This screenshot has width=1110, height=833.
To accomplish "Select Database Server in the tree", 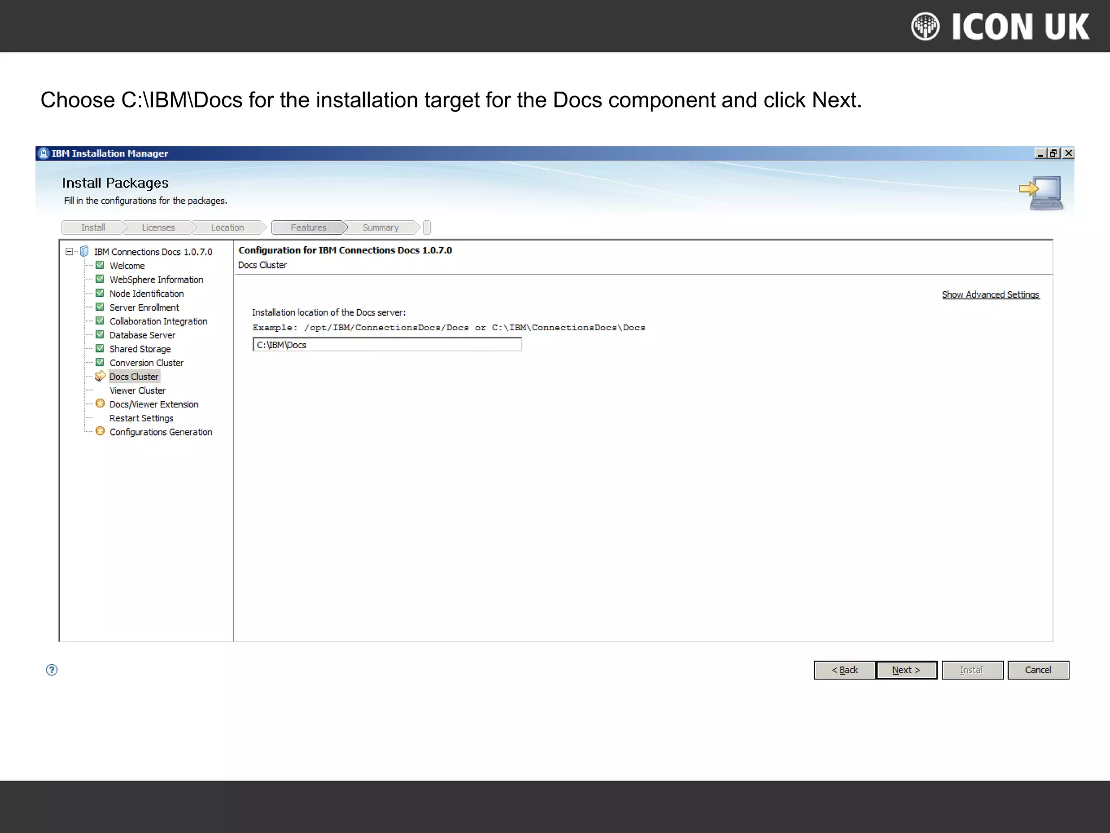I will pyautogui.click(x=142, y=335).
